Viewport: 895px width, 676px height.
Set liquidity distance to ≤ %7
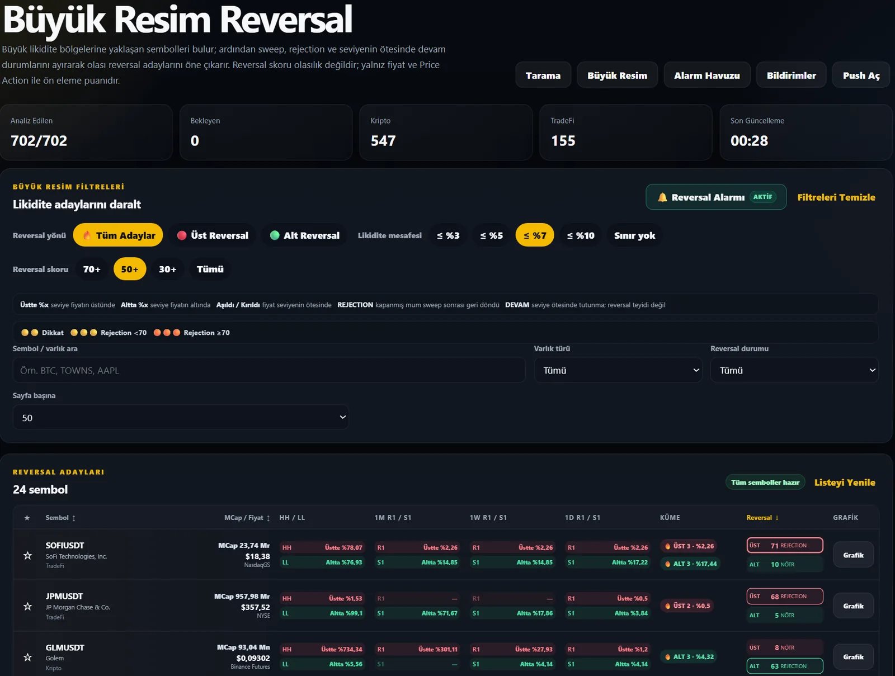535,235
